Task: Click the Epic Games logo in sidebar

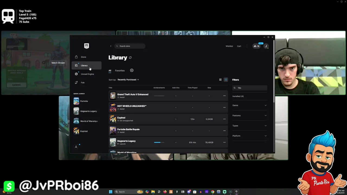Action: pyautogui.click(x=86, y=46)
